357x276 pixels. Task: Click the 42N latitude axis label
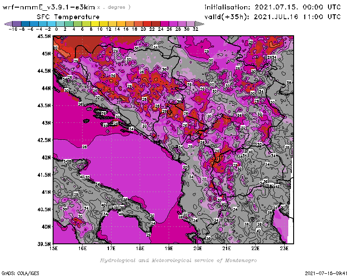pyautogui.click(x=46, y=158)
